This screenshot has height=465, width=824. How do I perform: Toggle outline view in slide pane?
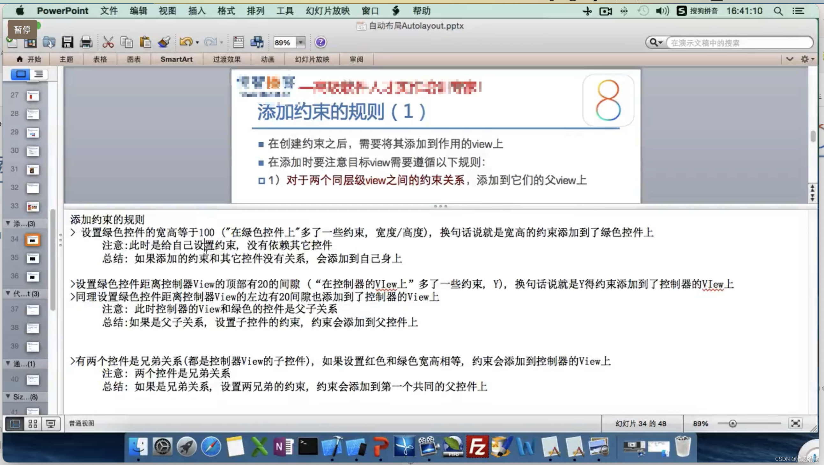[39, 74]
